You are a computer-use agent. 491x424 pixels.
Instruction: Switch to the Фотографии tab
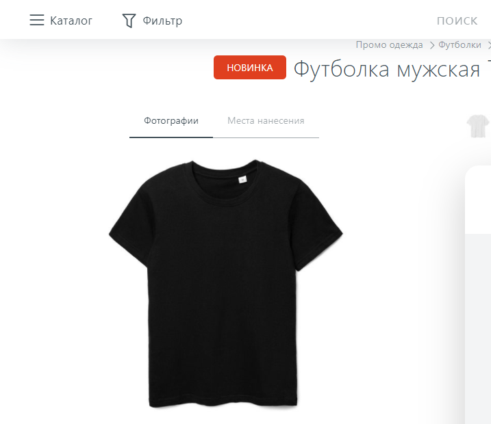click(171, 121)
